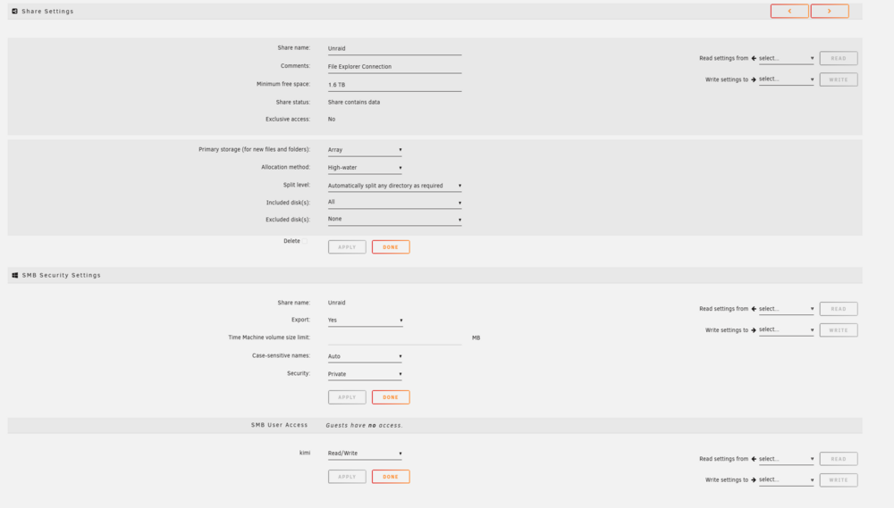Image resolution: width=894 pixels, height=508 pixels.
Task: Open Share Settings 'Write settings to' select
Action: (x=786, y=79)
